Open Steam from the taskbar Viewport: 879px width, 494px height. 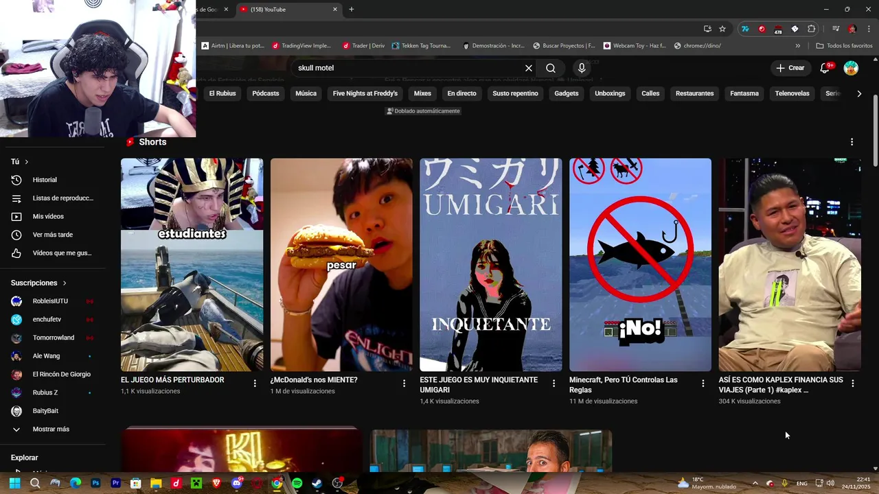click(x=317, y=483)
